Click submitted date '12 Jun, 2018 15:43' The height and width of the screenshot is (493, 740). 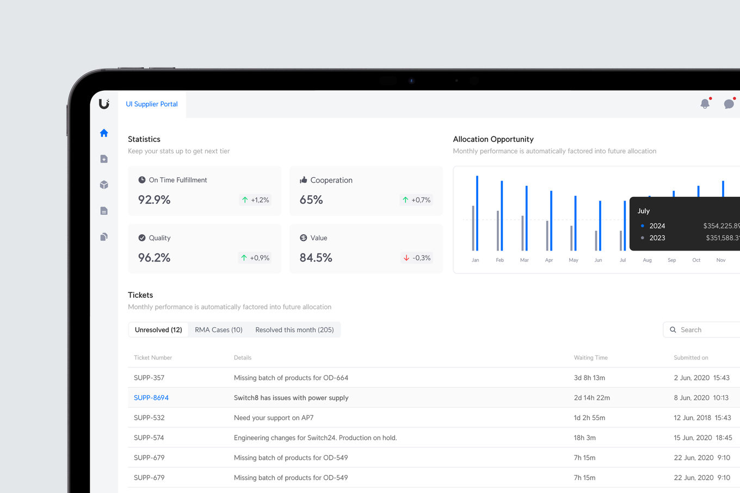tap(702, 418)
